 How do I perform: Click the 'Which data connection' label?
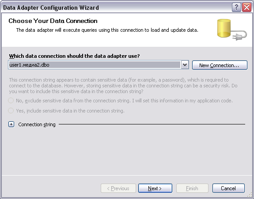(74, 56)
